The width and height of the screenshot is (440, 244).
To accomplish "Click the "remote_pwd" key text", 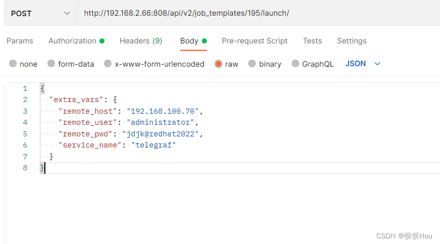I will (85, 134).
